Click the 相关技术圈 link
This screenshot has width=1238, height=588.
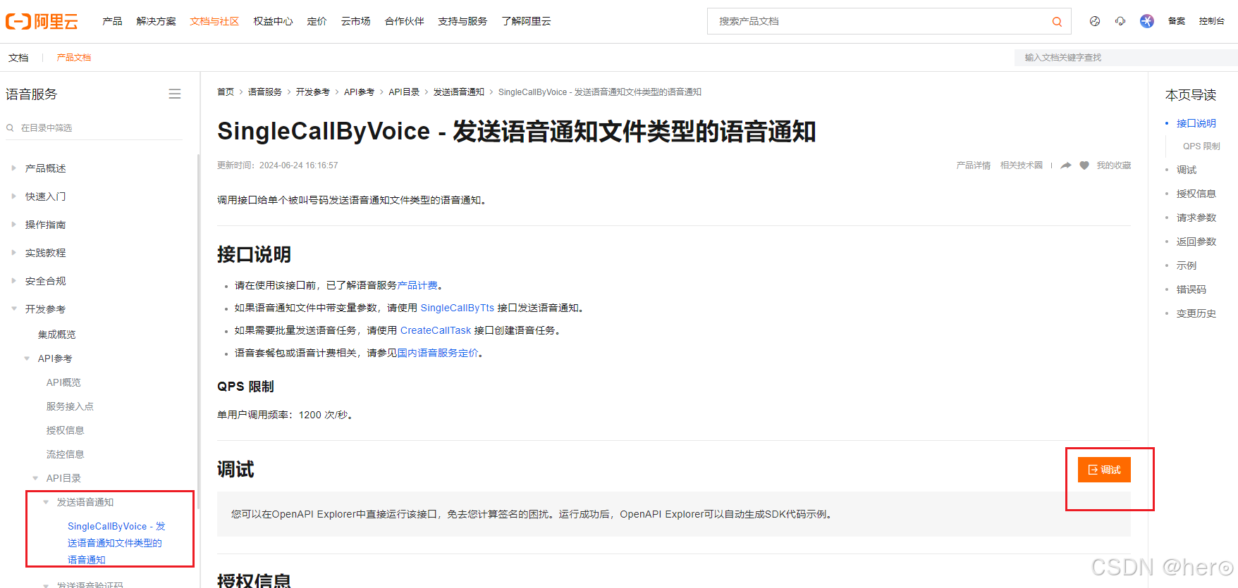click(x=1021, y=165)
